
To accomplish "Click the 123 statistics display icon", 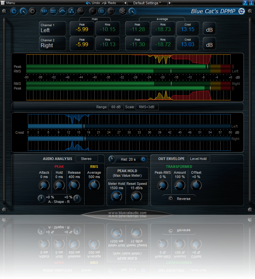I will click(x=45, y=11).
